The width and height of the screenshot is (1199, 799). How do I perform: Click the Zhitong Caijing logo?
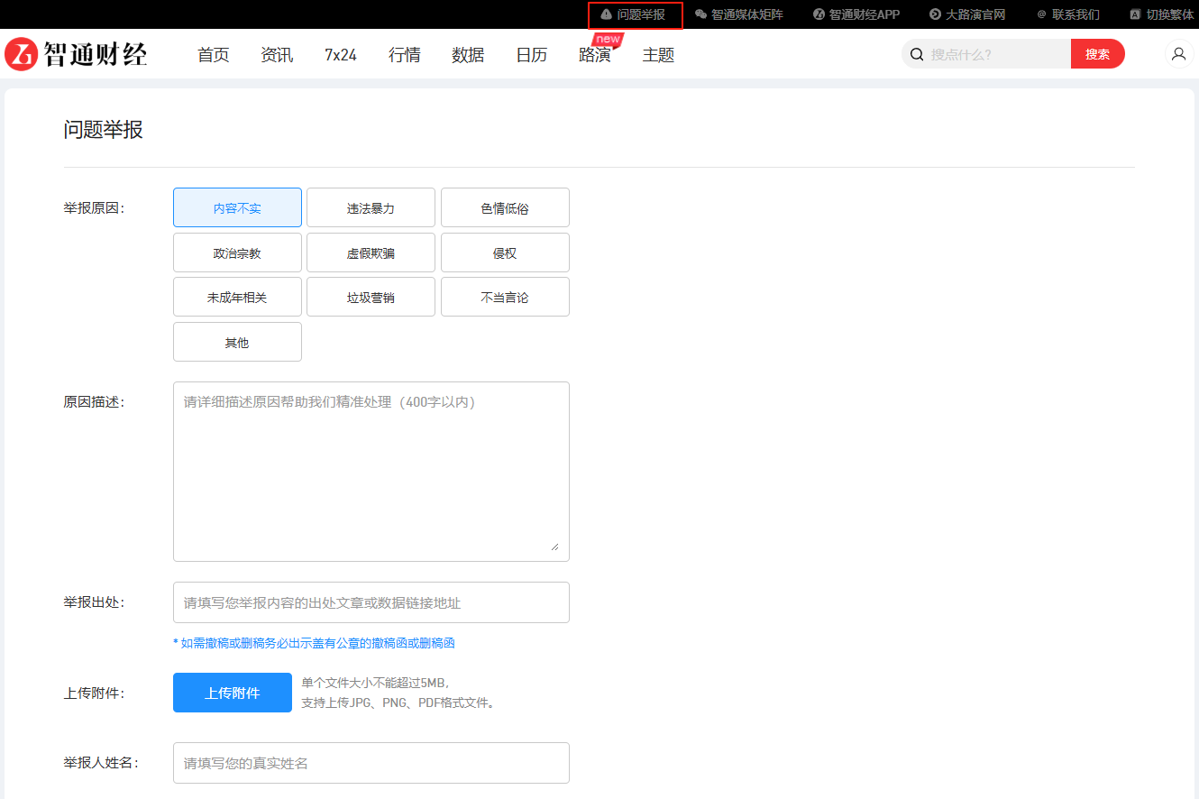coord(76,54)
